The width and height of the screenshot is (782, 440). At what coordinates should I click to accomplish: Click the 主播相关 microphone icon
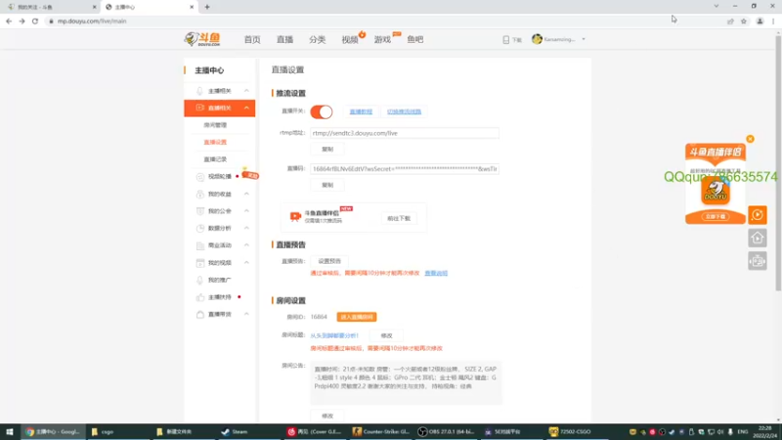(200, 91)
